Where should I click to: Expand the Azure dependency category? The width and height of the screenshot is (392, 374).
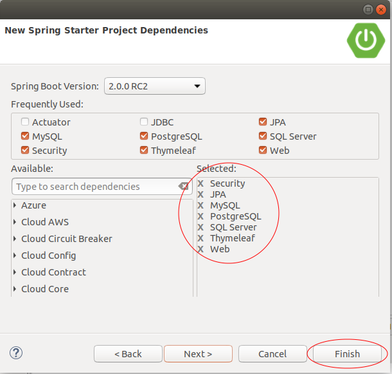[15, 205]
